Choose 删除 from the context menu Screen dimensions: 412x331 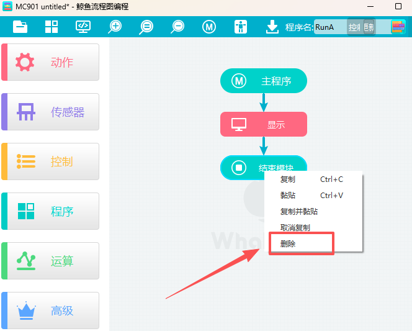289,244
